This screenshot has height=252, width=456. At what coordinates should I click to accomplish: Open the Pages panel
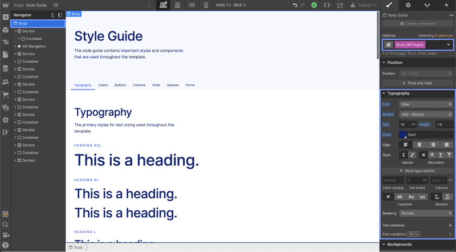coord(6,55)
